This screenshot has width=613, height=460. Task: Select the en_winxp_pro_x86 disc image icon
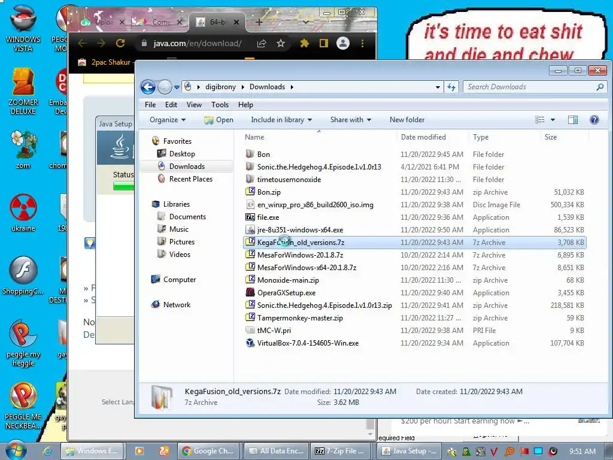point(250,205)
